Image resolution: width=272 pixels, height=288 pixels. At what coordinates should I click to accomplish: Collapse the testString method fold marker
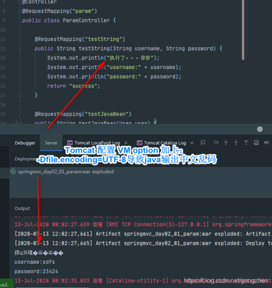(20, 49)
